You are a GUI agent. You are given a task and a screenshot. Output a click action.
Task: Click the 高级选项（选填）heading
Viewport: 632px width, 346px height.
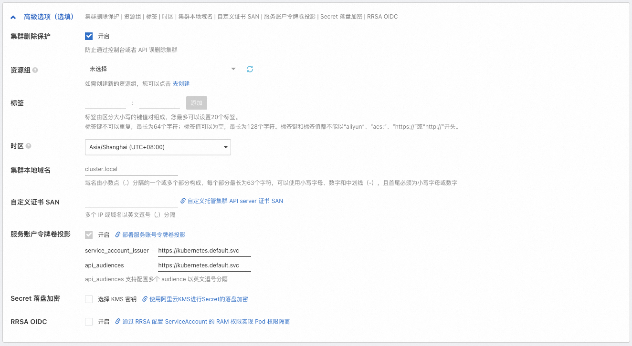pyautogui.click(x=49, y=17)
